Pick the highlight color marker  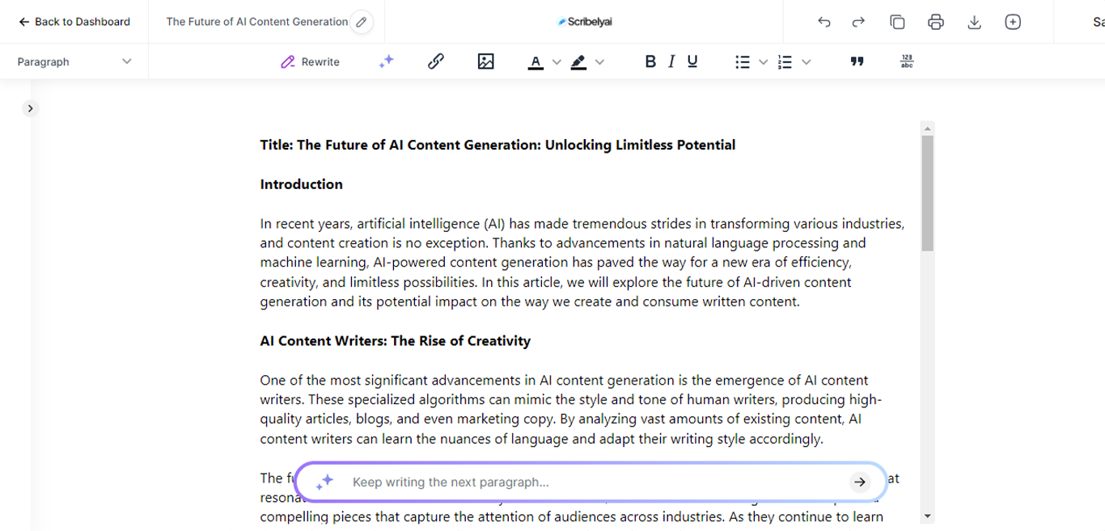point(578,61)
